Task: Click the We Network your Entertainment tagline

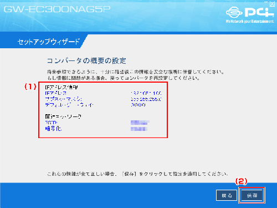Action: [250, 21]
